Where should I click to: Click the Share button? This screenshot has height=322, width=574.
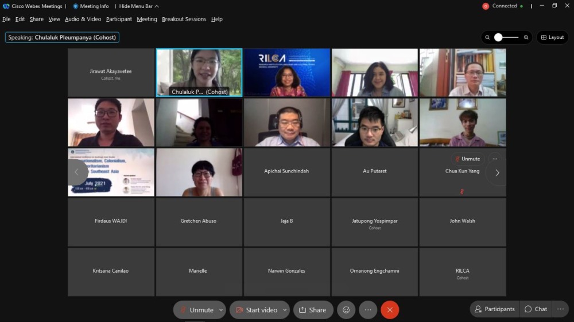click(313, 310)
